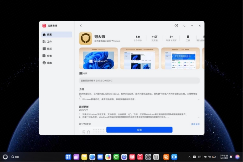Open the green messages app in dock
Screen dimensions: 243x162
(116, 157)
